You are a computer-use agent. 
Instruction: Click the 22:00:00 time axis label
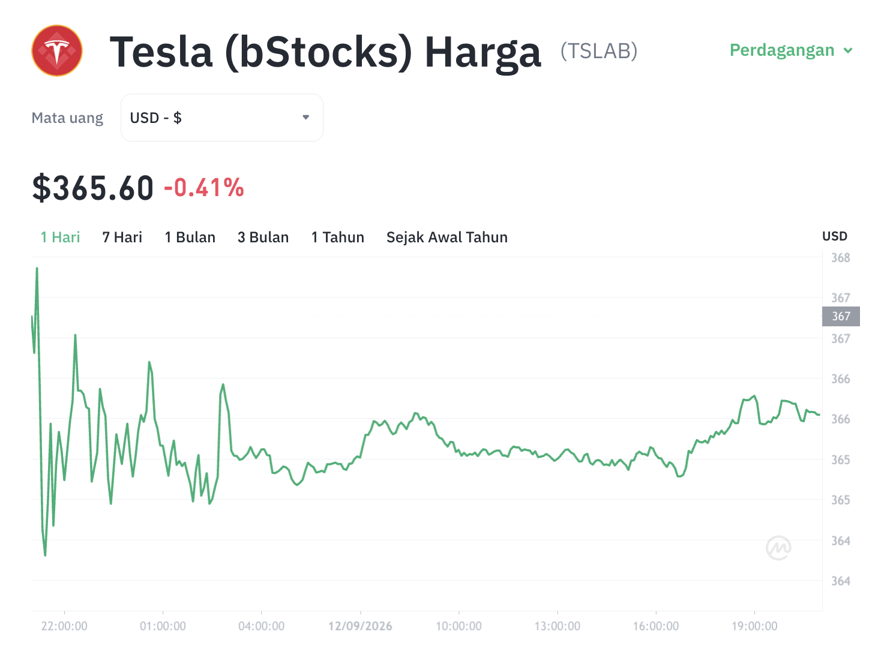[x=64, y=626]
